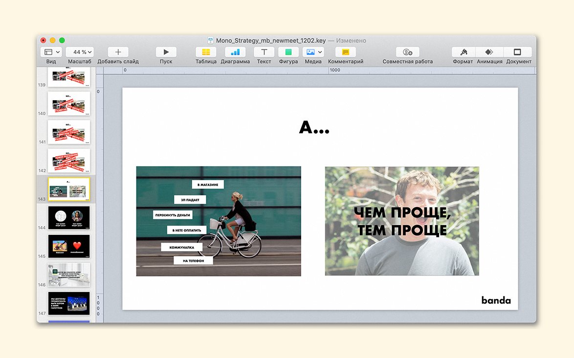This screenshot has width=574, height=358.
Task: Open slide 142 in the slide navigator
Action: point(69,161)
